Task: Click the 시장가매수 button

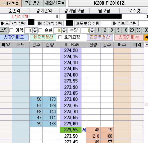Action: coord(129,37)
